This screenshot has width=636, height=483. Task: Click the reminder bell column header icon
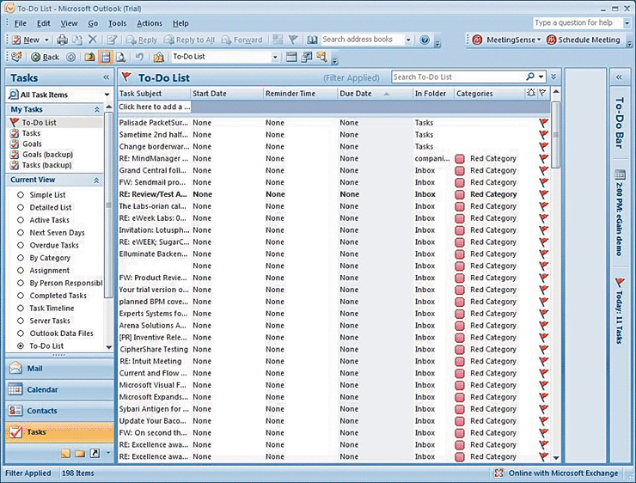click(x=531, y=93)
